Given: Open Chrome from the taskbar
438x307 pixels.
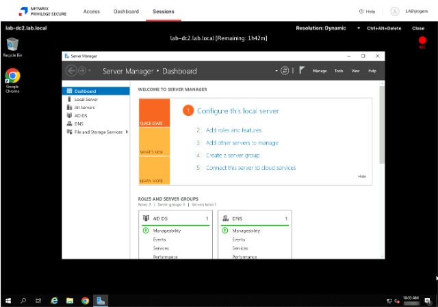Looking at the screenshot, I should 85,301.
